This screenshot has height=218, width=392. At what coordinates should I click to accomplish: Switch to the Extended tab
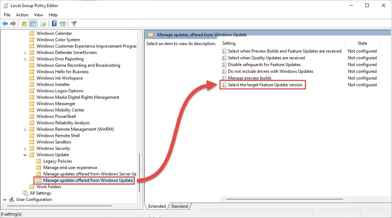click(x=157, y=206)
